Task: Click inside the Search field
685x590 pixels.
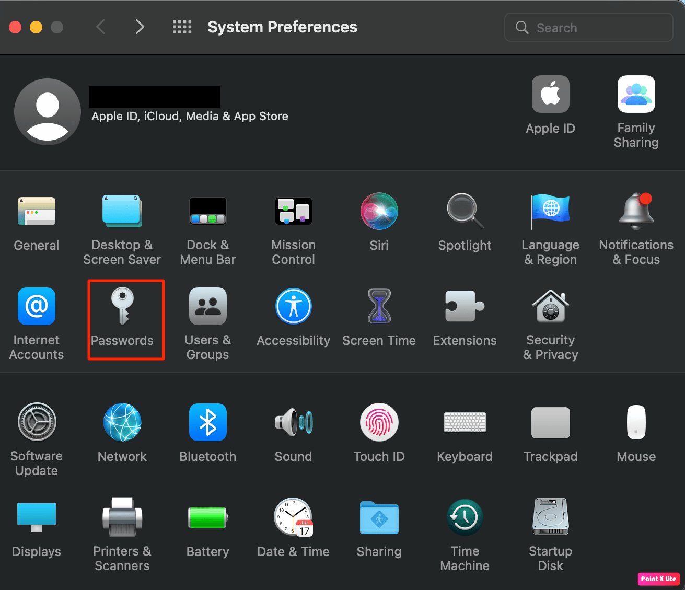Action: pyautogui.click(x=588, y=27)
